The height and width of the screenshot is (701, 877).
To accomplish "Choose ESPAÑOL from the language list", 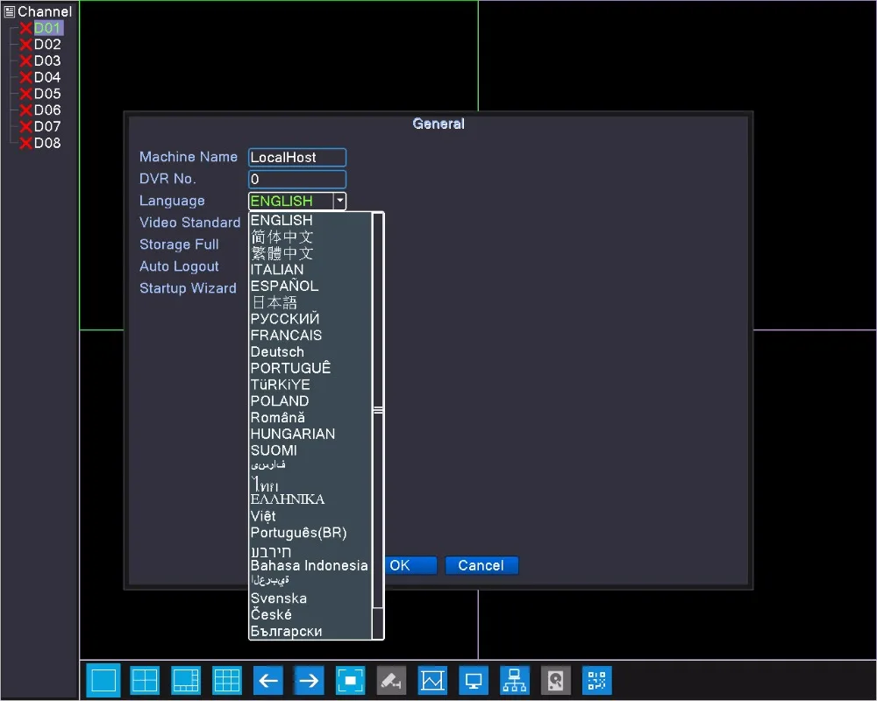I will 284,287.
